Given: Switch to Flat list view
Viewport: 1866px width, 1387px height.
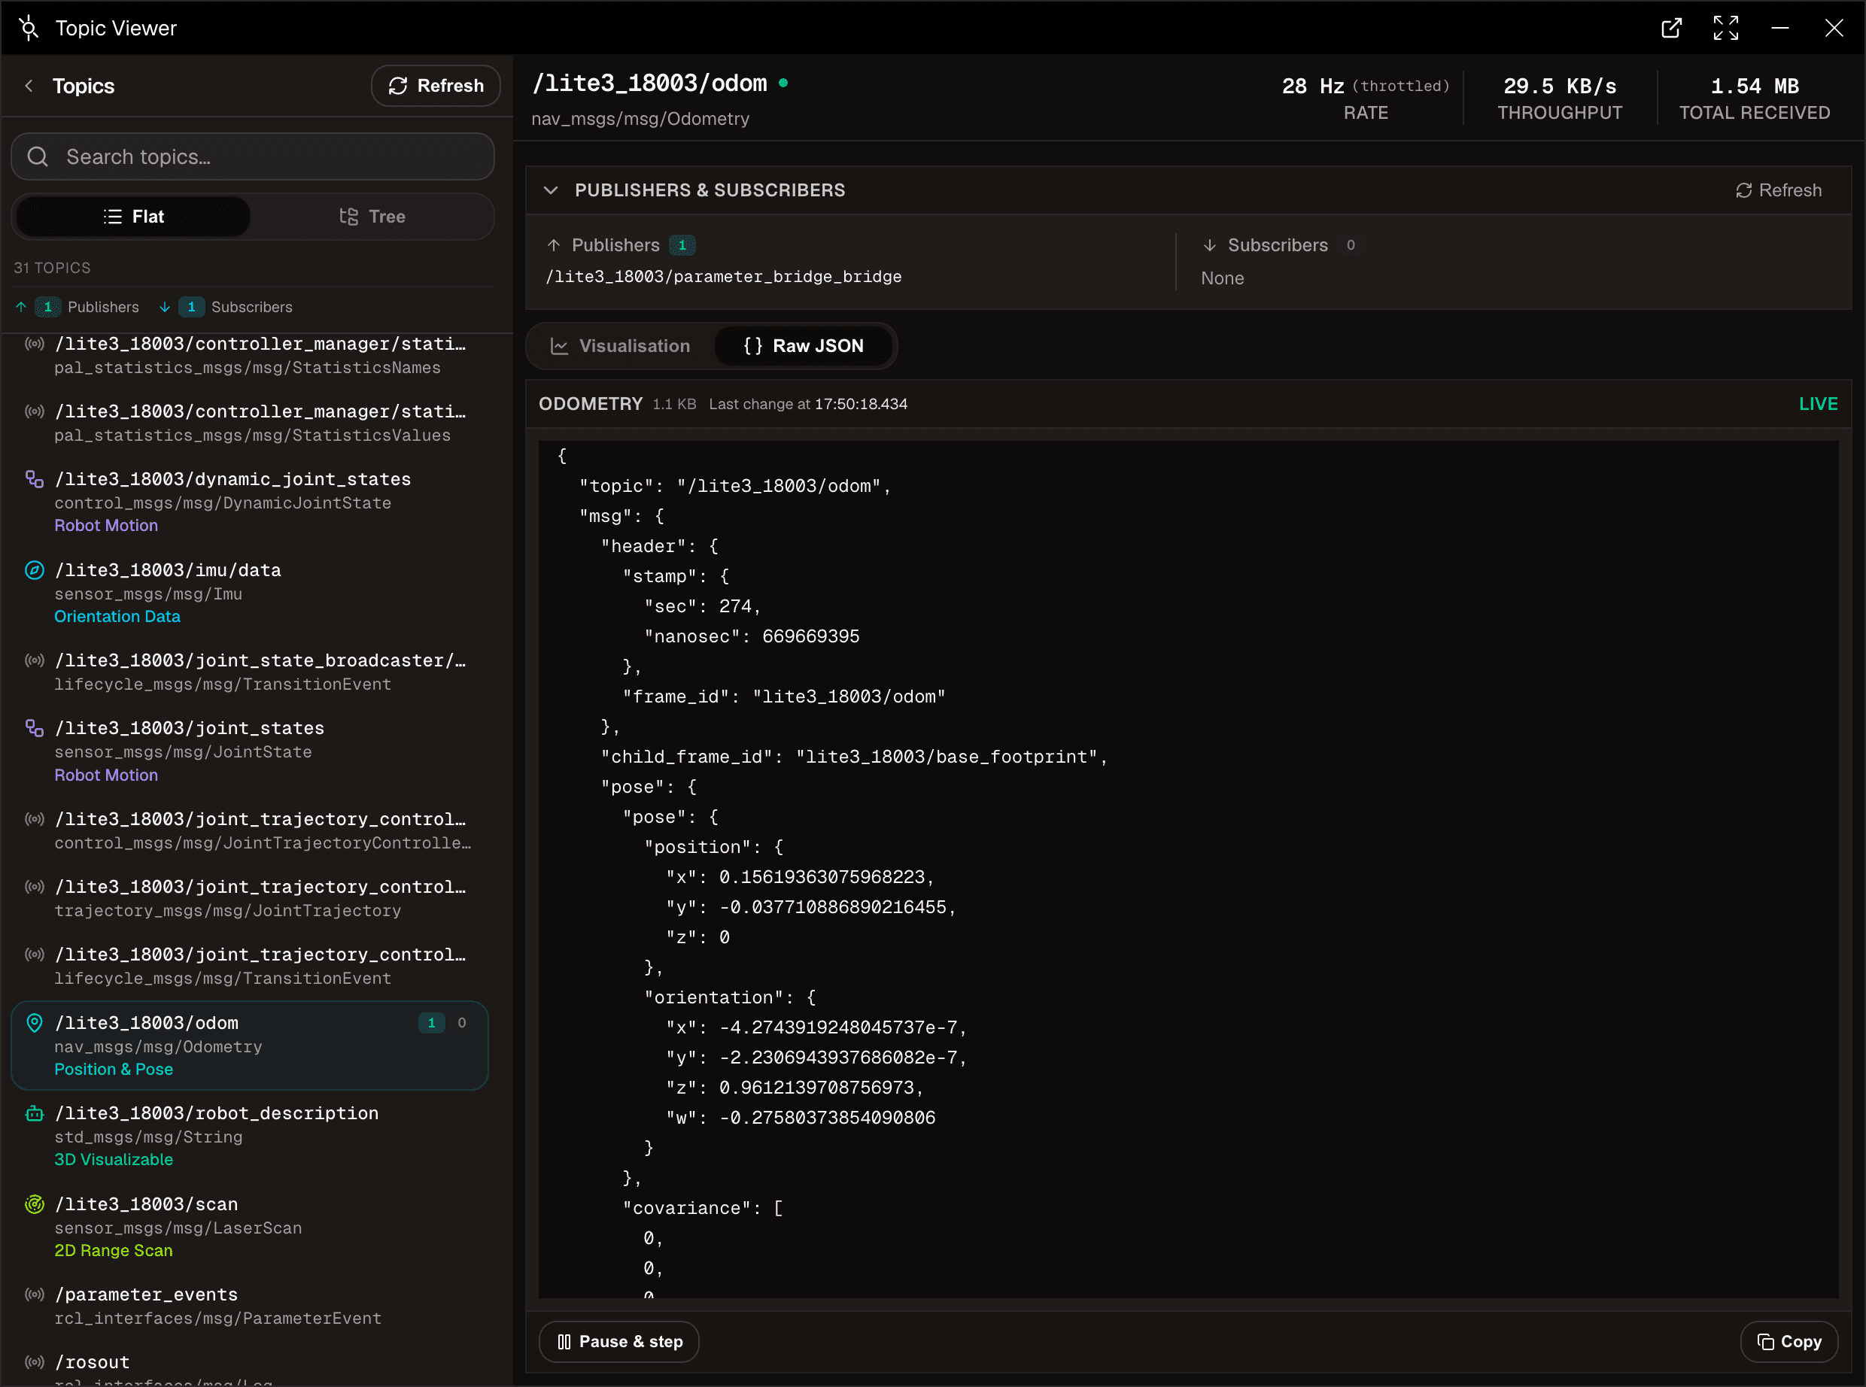Looking at the screenshot, I should [x=132, y=217].
